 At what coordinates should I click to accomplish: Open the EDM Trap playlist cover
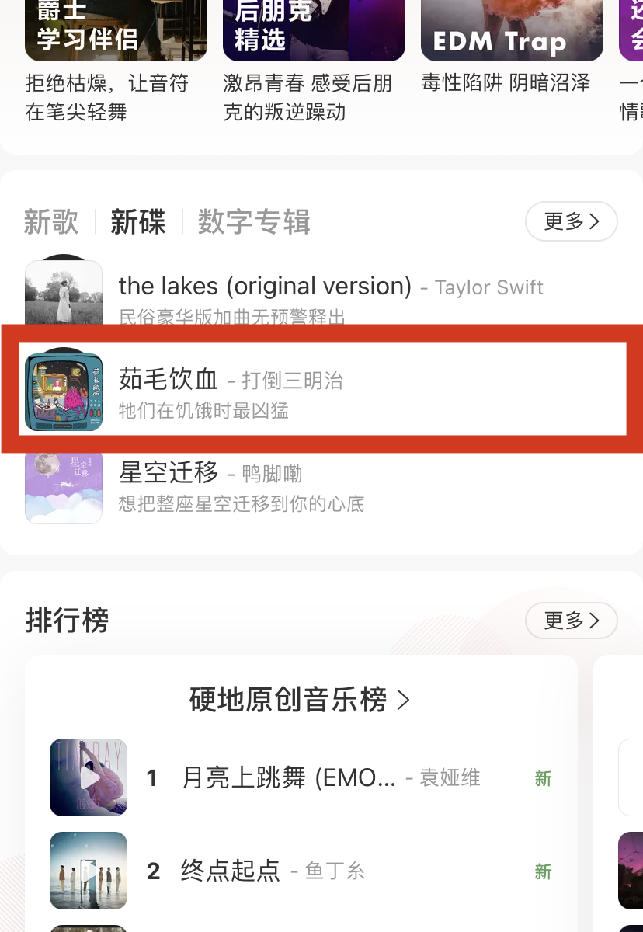click(512, 30)
